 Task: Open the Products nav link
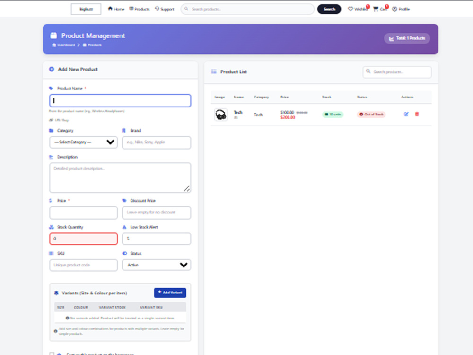[140, 9]
